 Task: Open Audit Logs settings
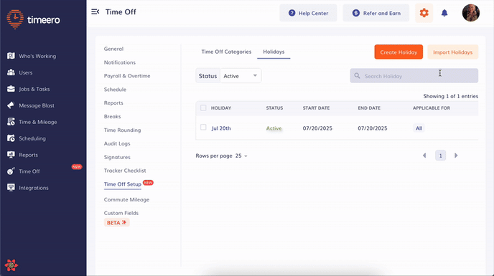pyautogui.click(x=117, y=143)
